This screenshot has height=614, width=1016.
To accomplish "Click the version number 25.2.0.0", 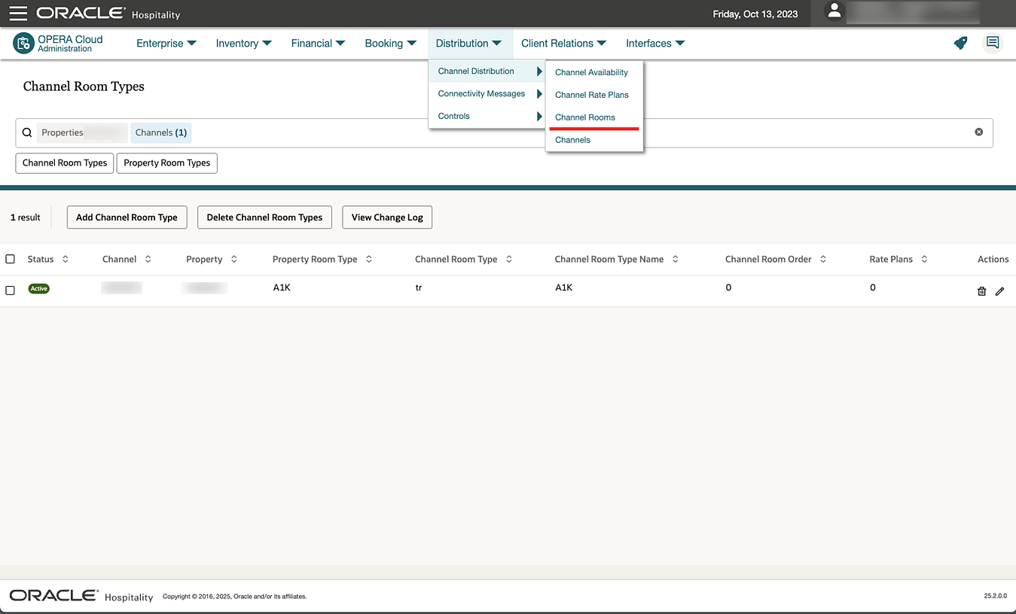I will (x=995, y=596).
